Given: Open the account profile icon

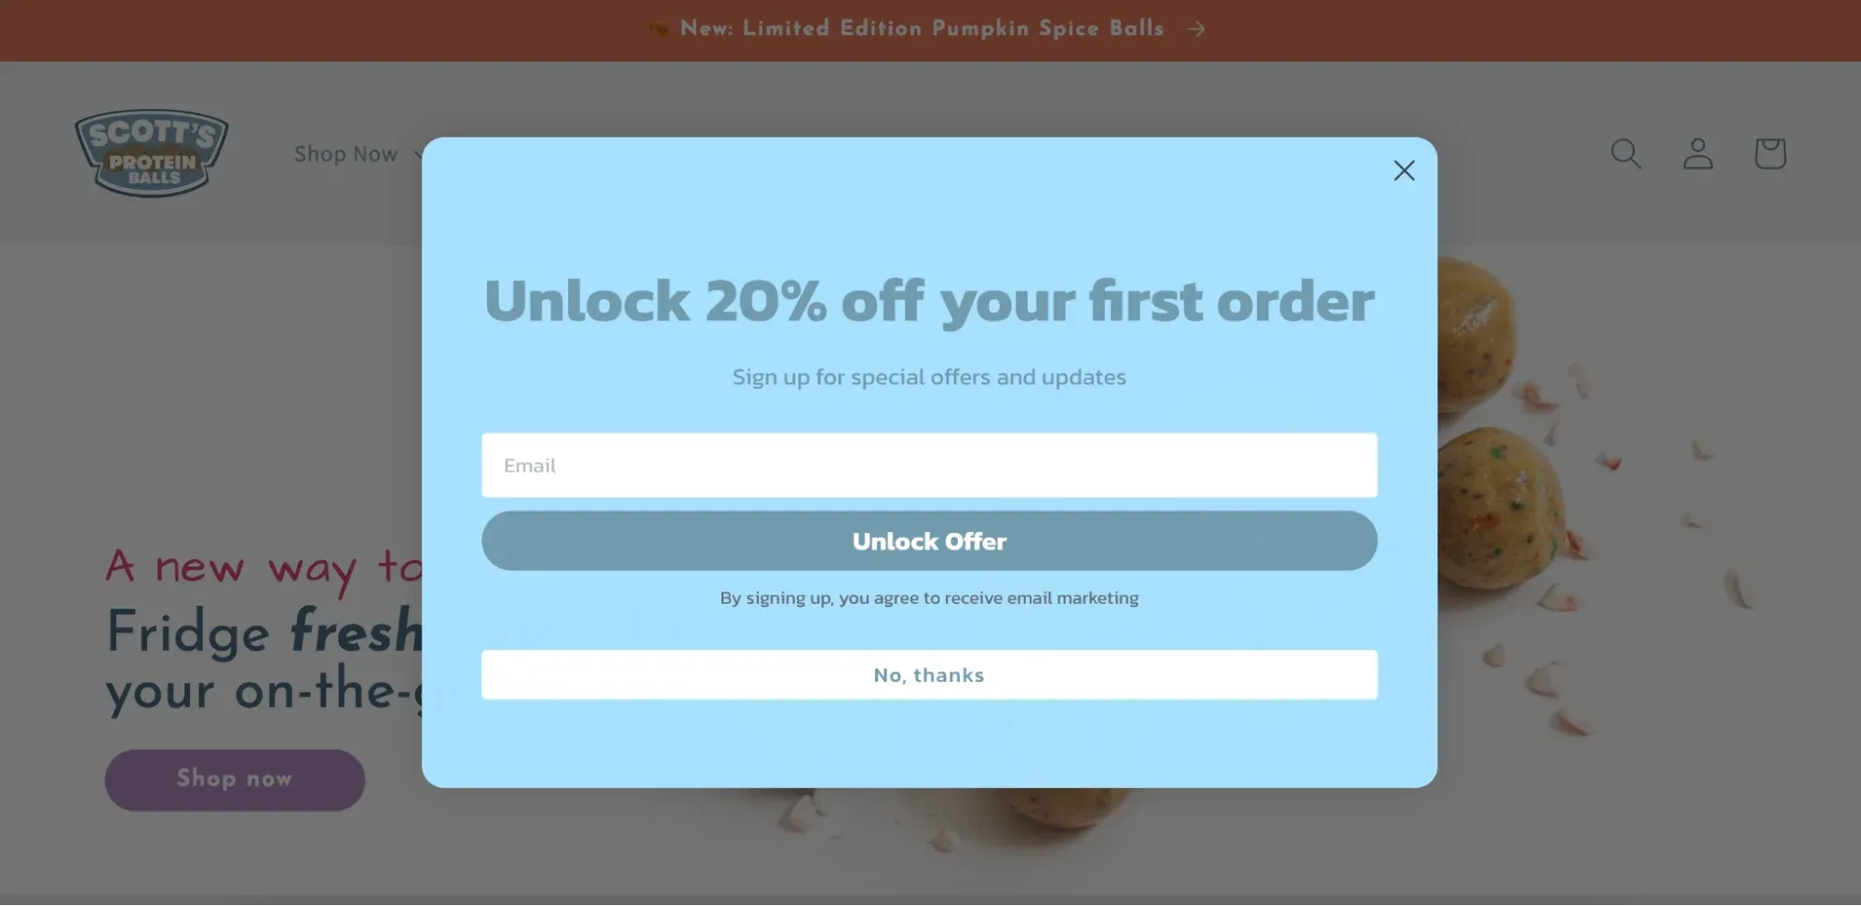Looking at the screenshot, I should click(1698, 153).
